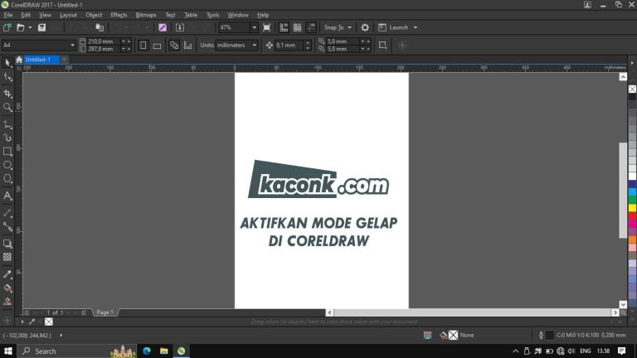Select the Interactive Fill tool
Screen dimensions: 637x358
7,288
